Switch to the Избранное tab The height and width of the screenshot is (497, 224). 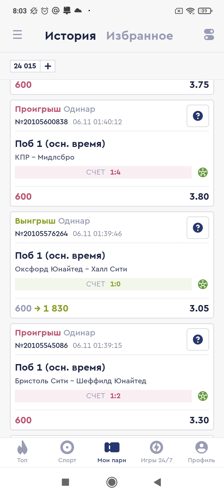pyautogui.click(x=139, y=36)
